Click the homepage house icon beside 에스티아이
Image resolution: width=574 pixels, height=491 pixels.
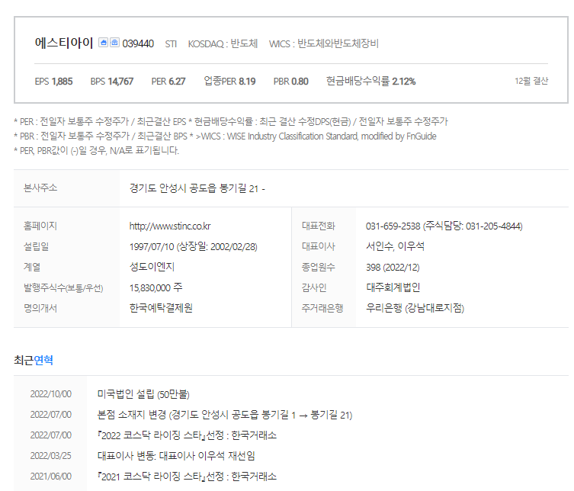[103, 43]
